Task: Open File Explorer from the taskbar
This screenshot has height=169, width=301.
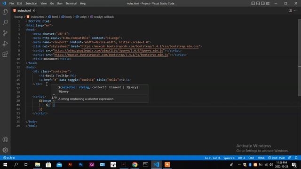Action: 38,165
